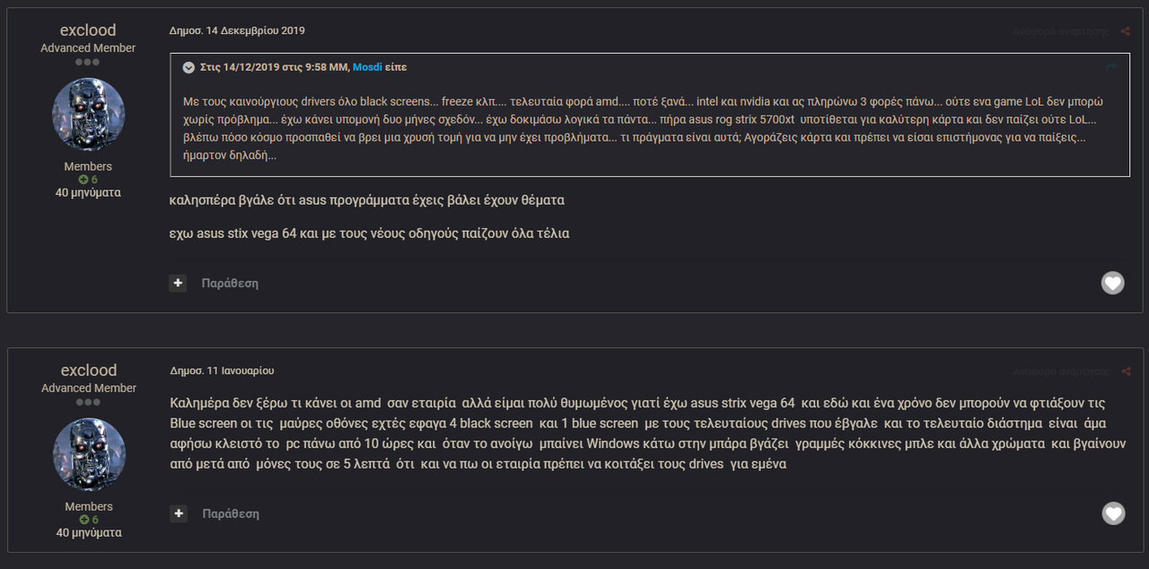1149x569 pixels.
Task: Click Παράθεση on the second post
Action: 231,513
